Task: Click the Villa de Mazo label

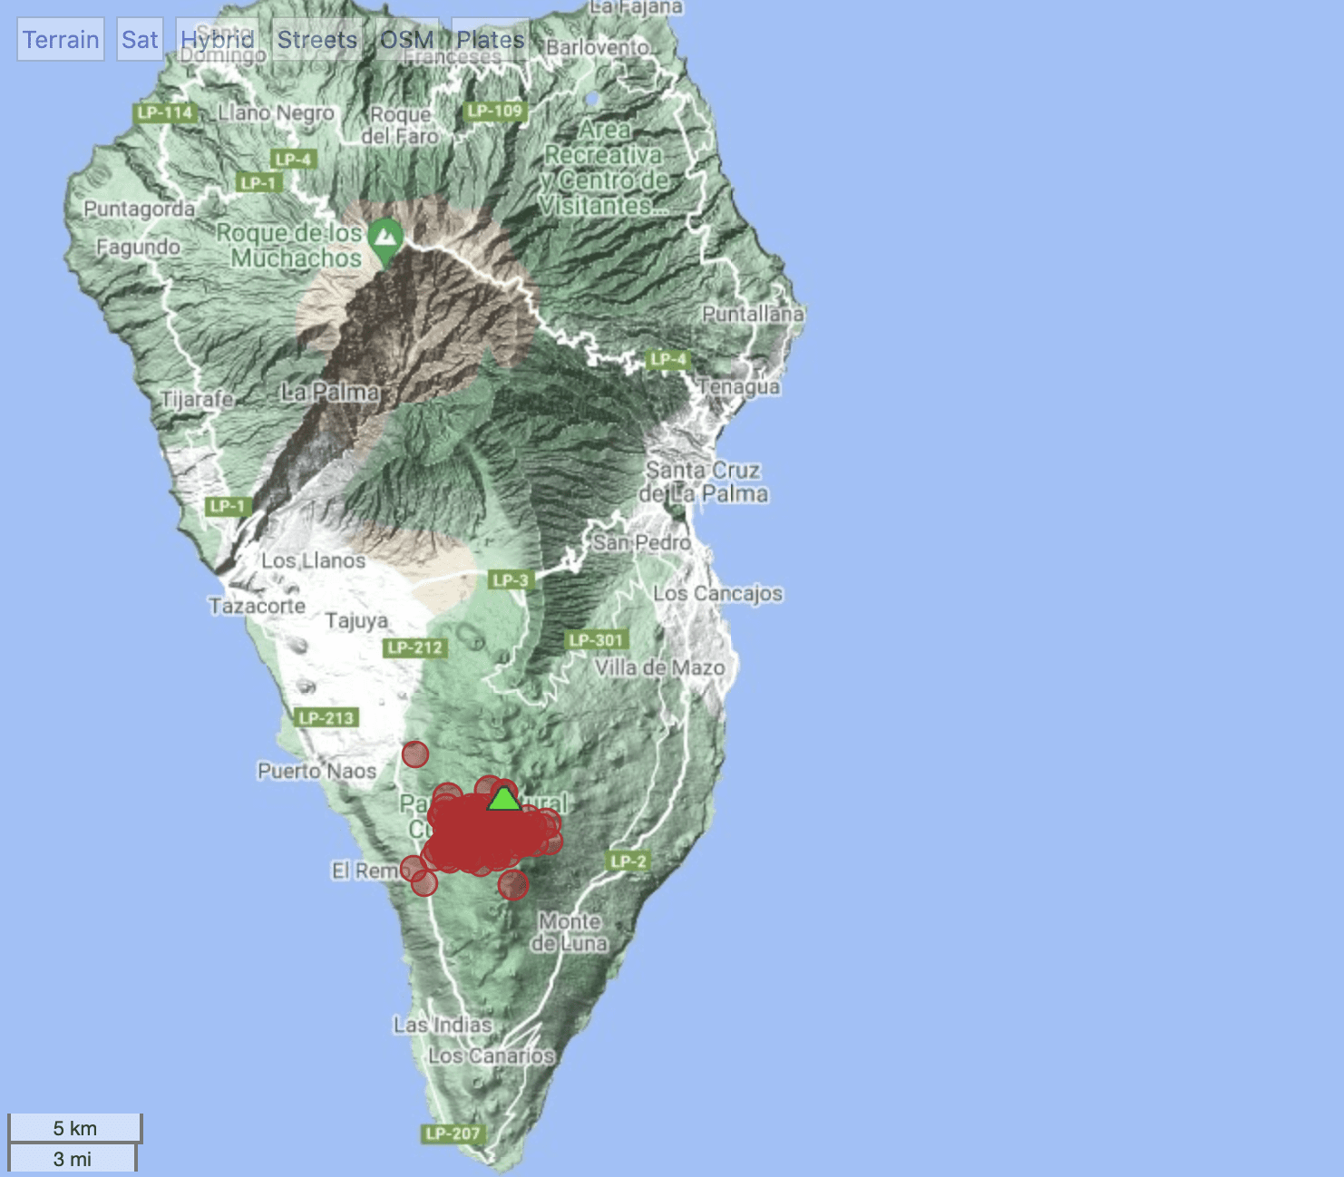Action: click(x=659, y=667)
